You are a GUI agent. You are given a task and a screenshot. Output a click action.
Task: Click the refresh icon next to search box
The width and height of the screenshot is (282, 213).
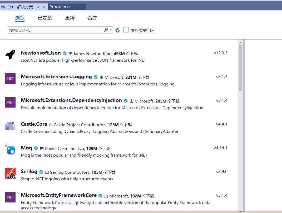pos(117,30)
